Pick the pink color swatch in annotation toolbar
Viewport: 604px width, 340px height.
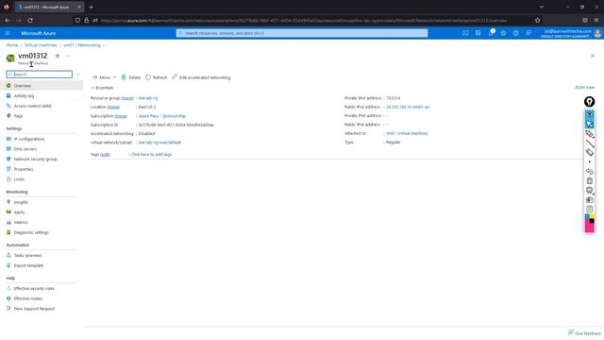tap(589, 228)
